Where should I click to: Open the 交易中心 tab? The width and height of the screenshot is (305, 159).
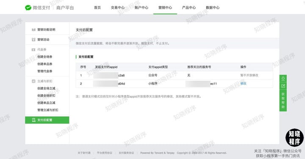point(118,8)
